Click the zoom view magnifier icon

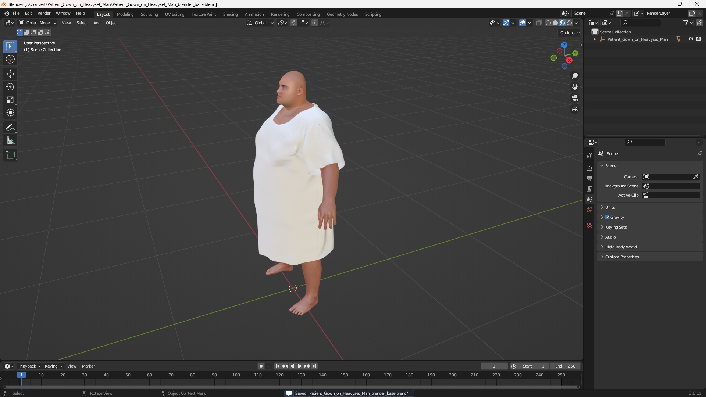(x=574, y=76)
